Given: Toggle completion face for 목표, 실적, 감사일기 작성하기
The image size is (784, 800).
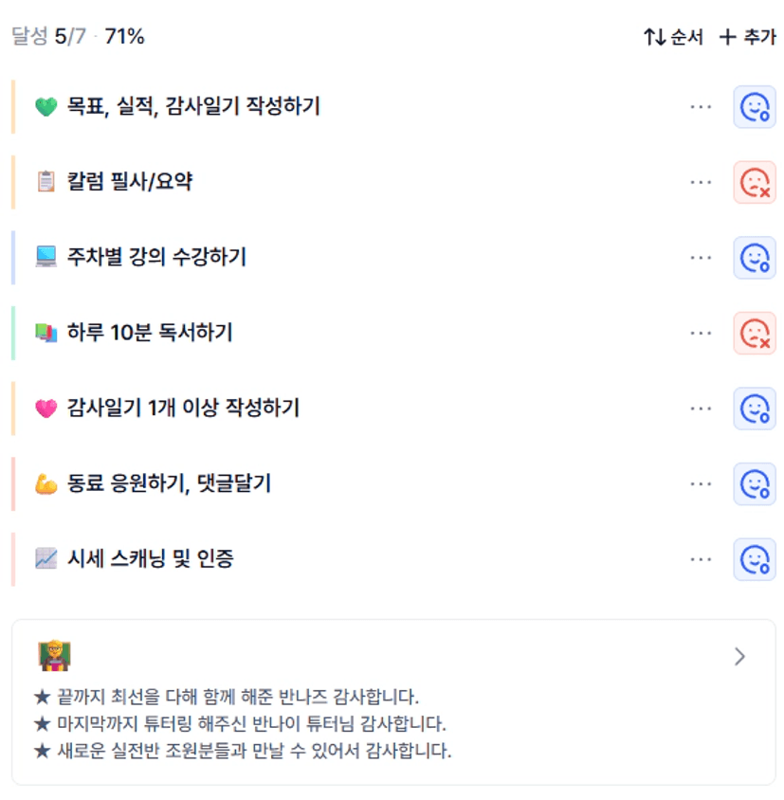Looking at the screenshot, I should (755, 107).
